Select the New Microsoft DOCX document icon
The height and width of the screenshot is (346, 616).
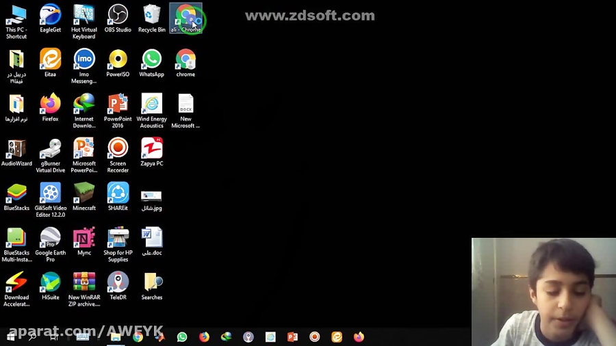185,111
